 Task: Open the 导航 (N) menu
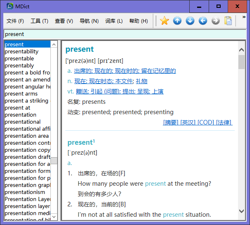89,21
